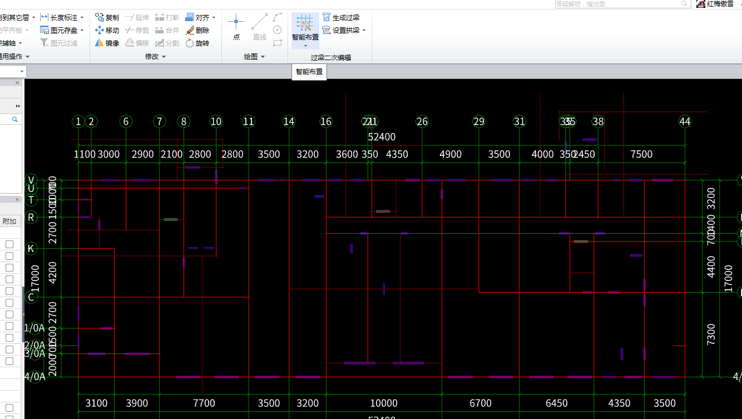The height and width of the screenshot is (419, 742).
Task: Click the 分割 (Split) tool
Action: pos(167,43)
